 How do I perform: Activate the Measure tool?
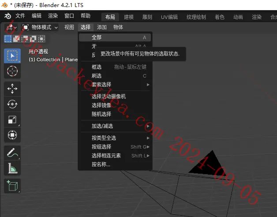(12, 168)
